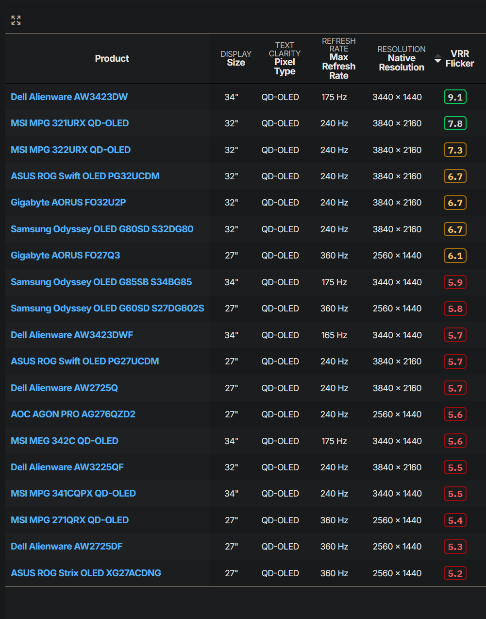
Task: Open Gigabyte AORUS FO32U2P link
Action: click(68, 203)
